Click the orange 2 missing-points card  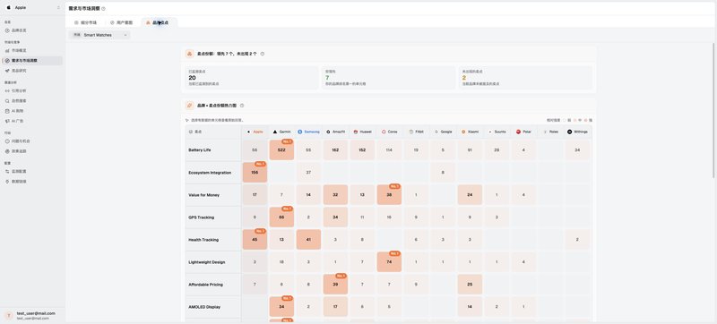[x=525, y=78]
